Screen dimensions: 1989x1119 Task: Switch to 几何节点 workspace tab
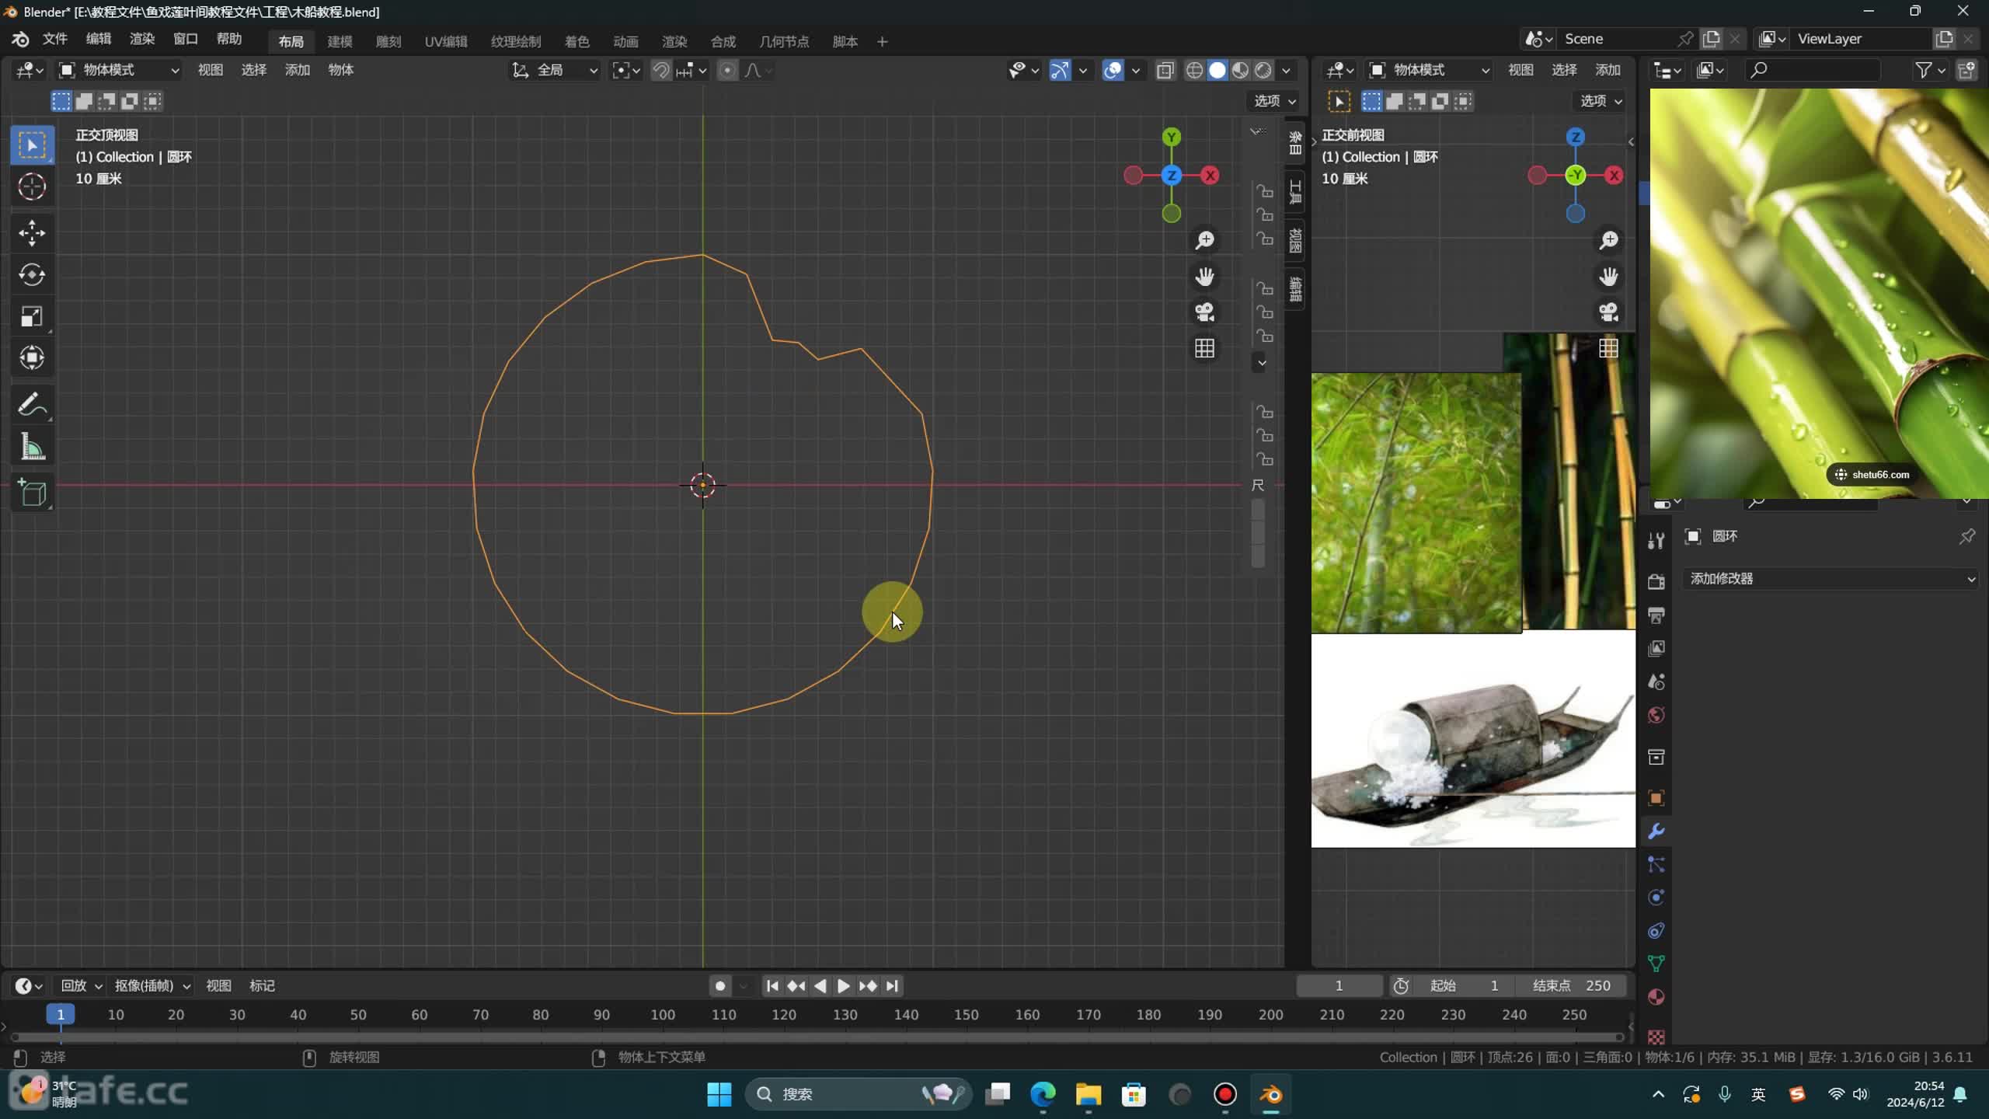tap(784, 41)
